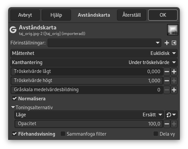This screenshot has height=149, width=188.
Task: Toggle the Förhandsvisning checkbox
Action: click(x=14, y=134)
